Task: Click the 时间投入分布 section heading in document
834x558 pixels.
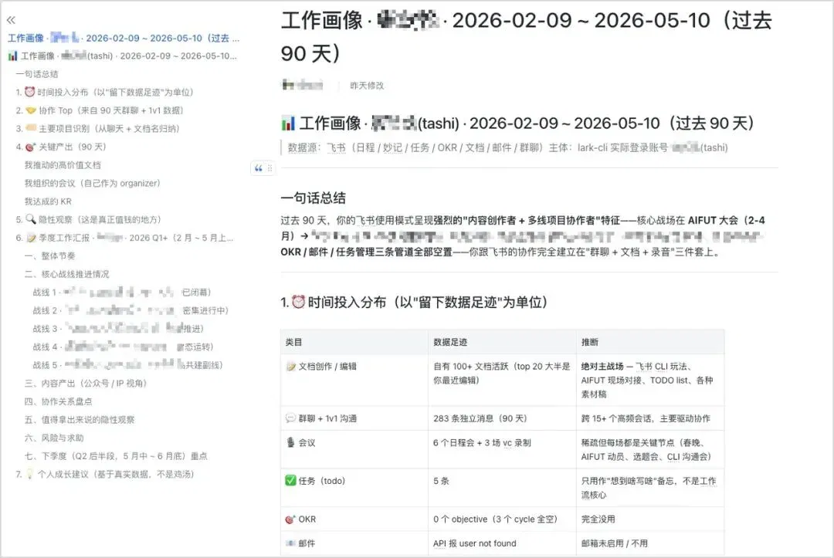Action: [414, 303]
